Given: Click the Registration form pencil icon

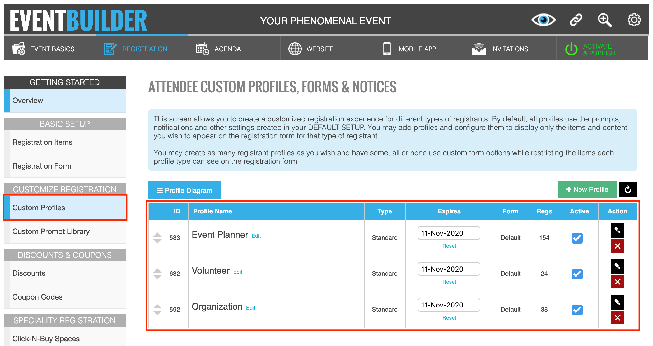Looking at the screenshot, I should point(110,49).
